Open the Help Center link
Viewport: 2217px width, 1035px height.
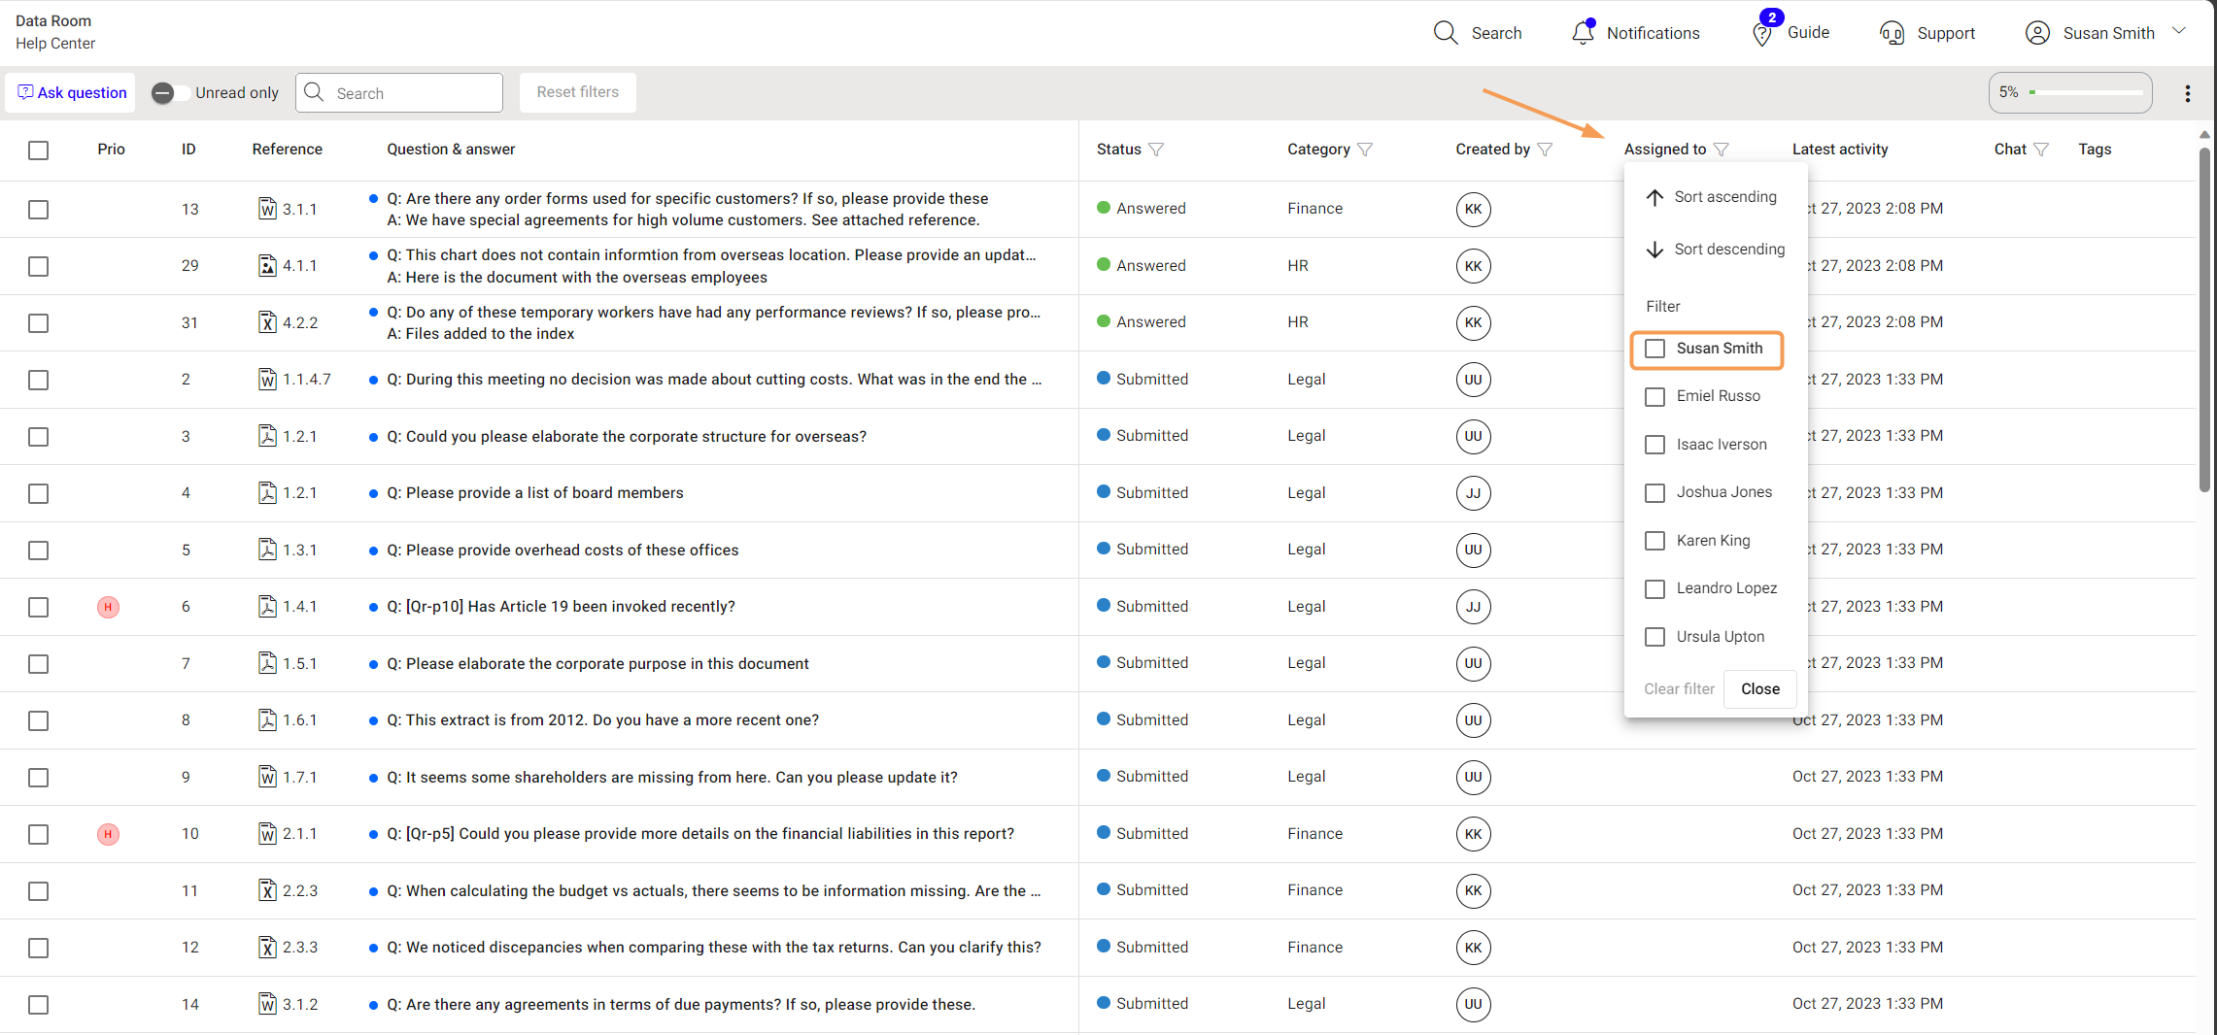(x=55, y=44)
